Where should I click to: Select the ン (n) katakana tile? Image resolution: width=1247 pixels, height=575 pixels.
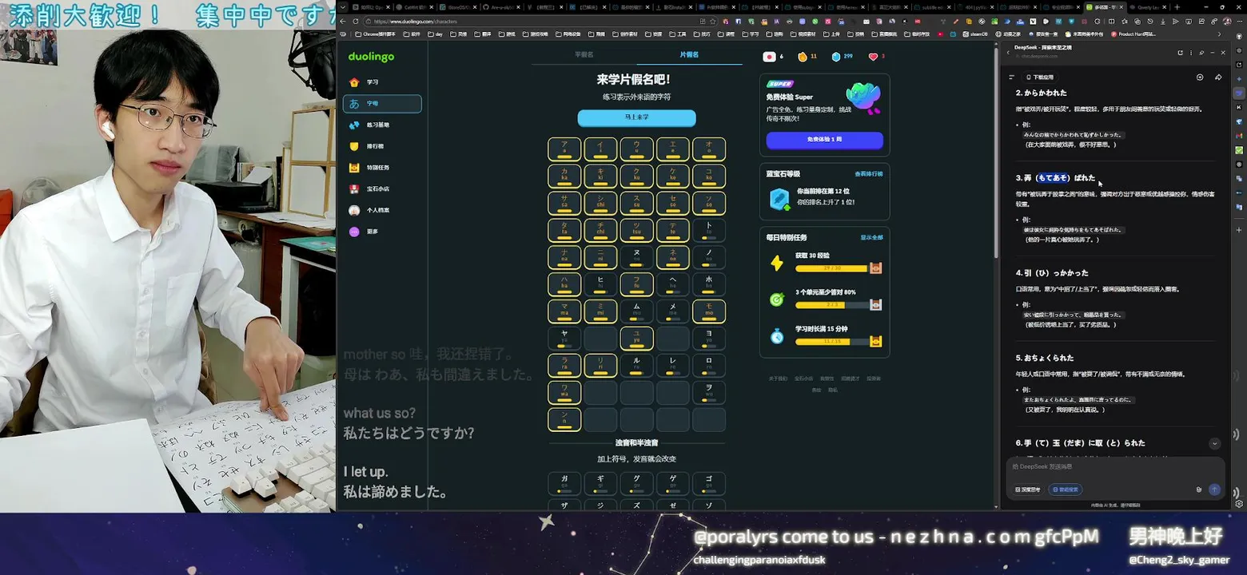564,420
